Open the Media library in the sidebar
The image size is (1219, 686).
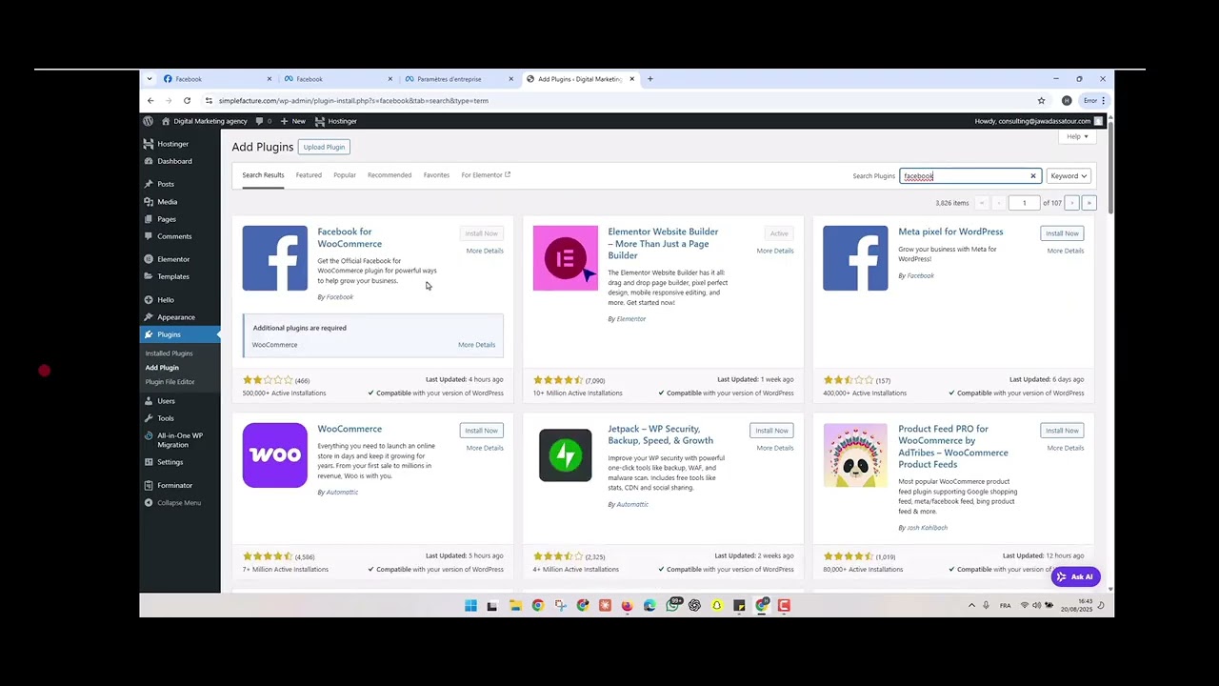(167, 202)
